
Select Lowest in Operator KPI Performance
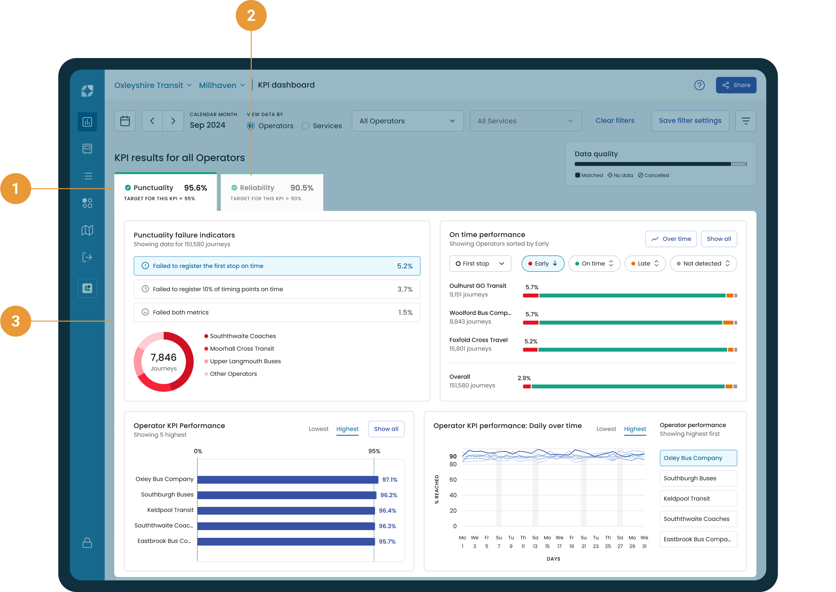(x=318, y=429)
